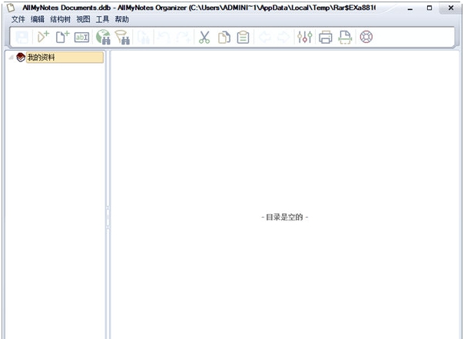This screenshot has height=339, width=464.
Task: Click the rename (abI) toolbar icon
Action: (81, 38)
